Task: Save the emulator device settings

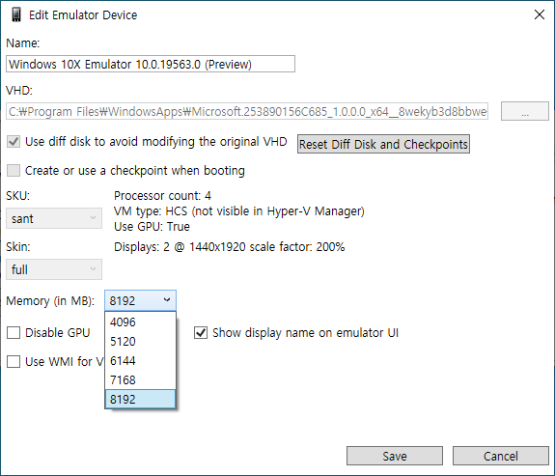Action: (395, 456)
